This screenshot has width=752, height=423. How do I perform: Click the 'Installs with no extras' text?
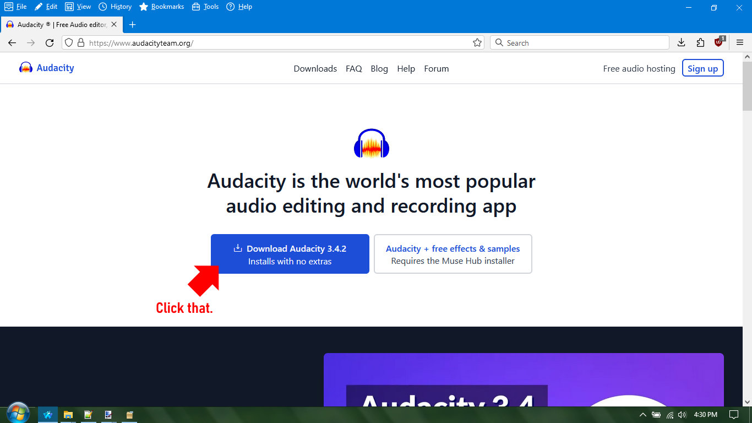[x=290, y=262]
